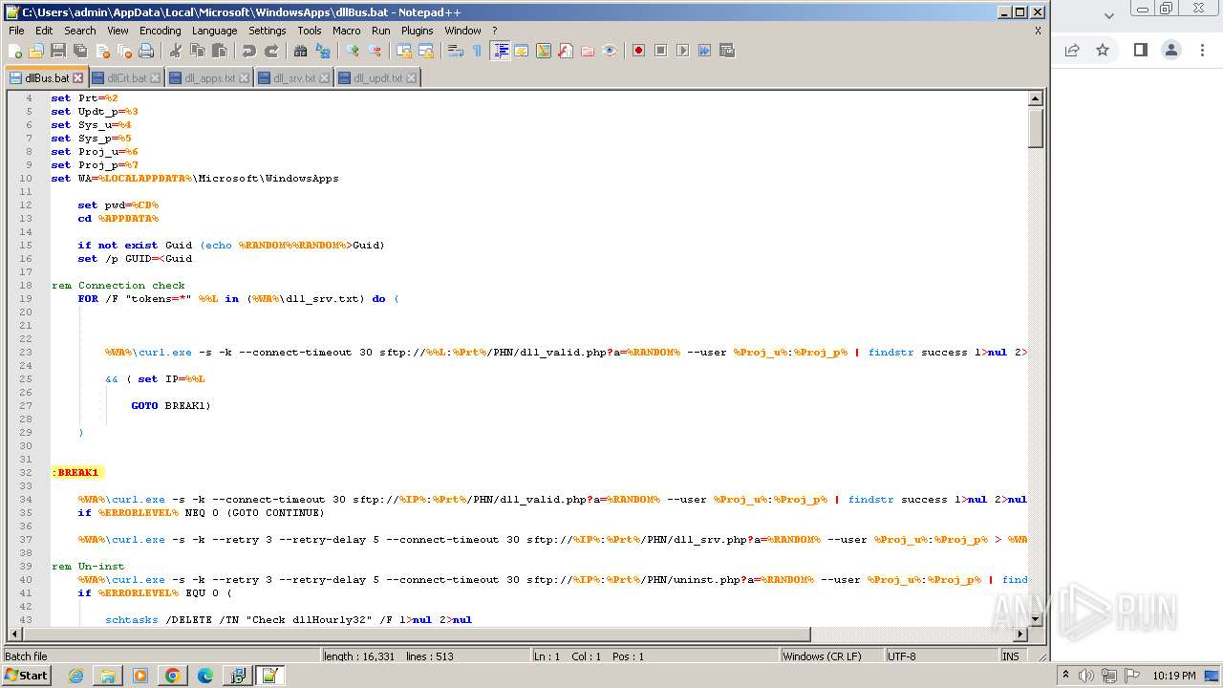Open the Start menu

coord(26,676)
